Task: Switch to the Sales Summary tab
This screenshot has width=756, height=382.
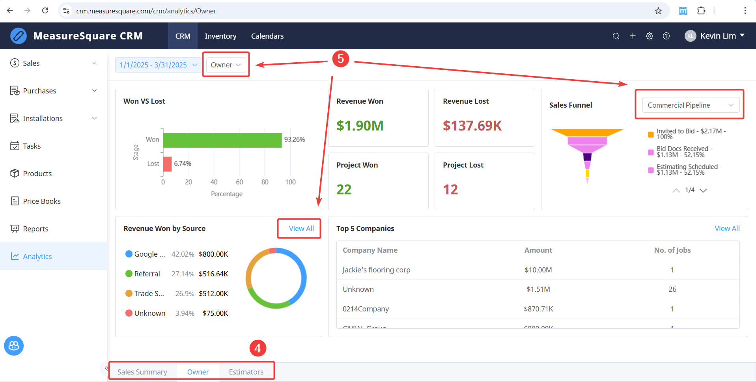Action: 142,372
